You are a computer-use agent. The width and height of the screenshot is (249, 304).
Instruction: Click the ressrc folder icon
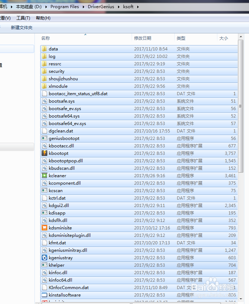44,64
